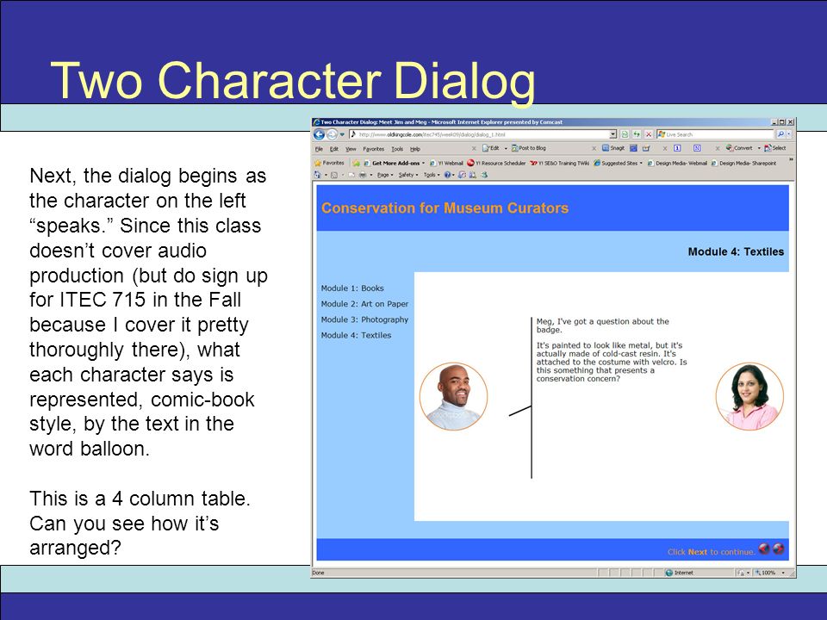Click the Feeds icon in command bar
This screenshot has height=620, width=827.
click(x=334, y=175)
